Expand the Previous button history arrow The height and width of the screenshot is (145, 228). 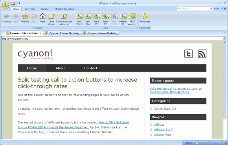(7, 24)
